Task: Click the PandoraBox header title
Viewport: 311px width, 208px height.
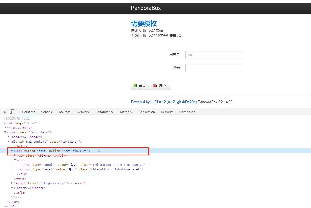Action: pos(146,8)
